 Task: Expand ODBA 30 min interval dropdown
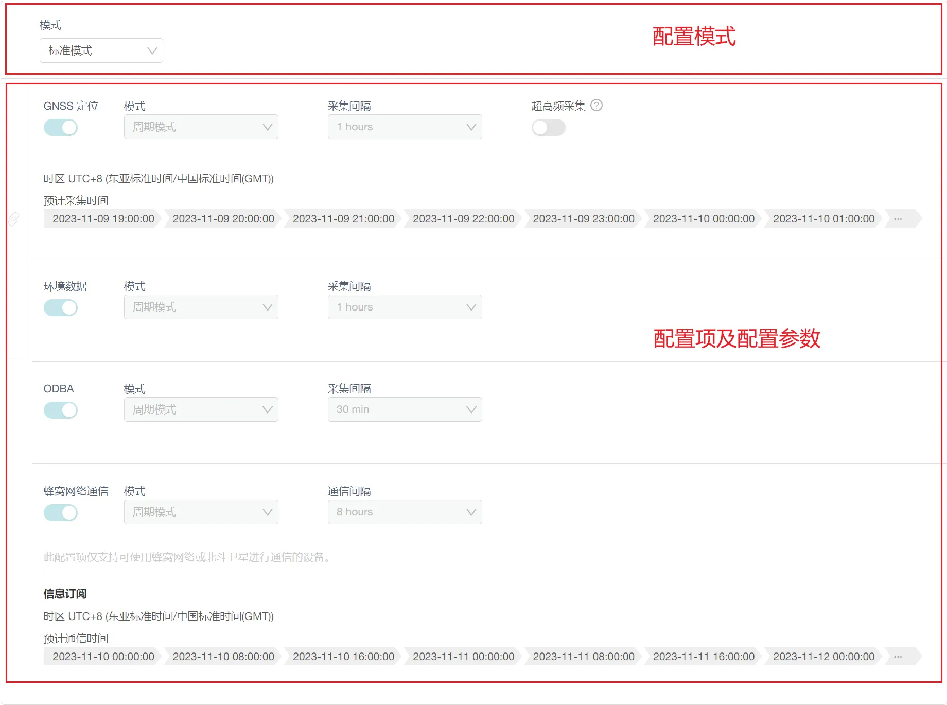click(405, 409)
